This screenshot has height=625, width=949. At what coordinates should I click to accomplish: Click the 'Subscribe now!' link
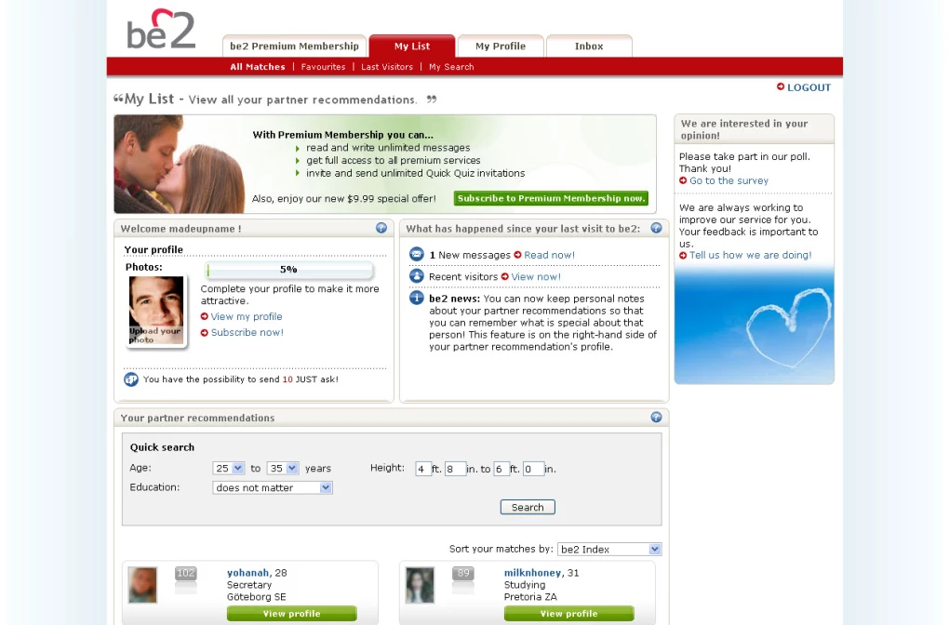247,332
